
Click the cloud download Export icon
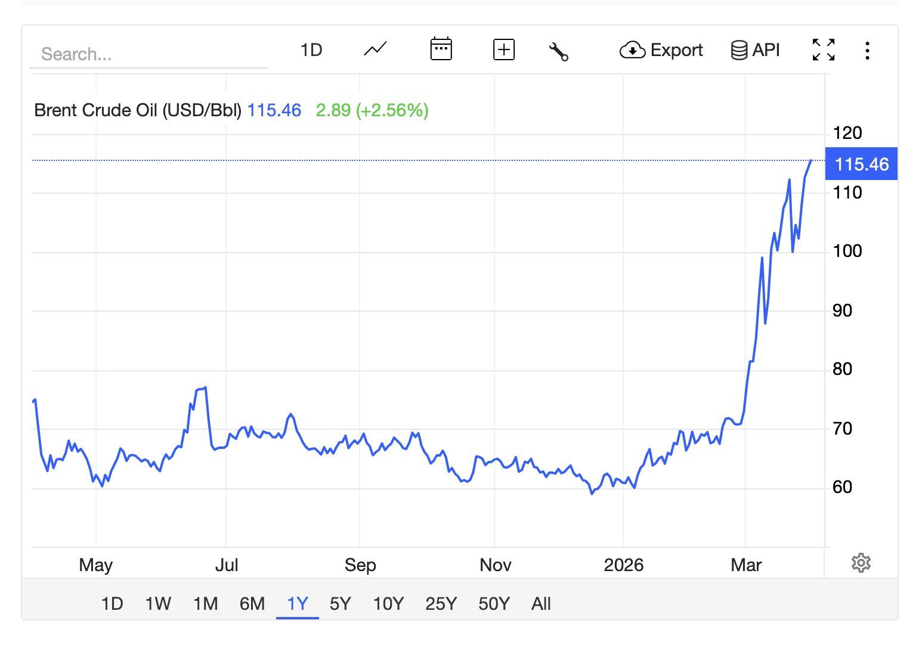coord(632,50)
